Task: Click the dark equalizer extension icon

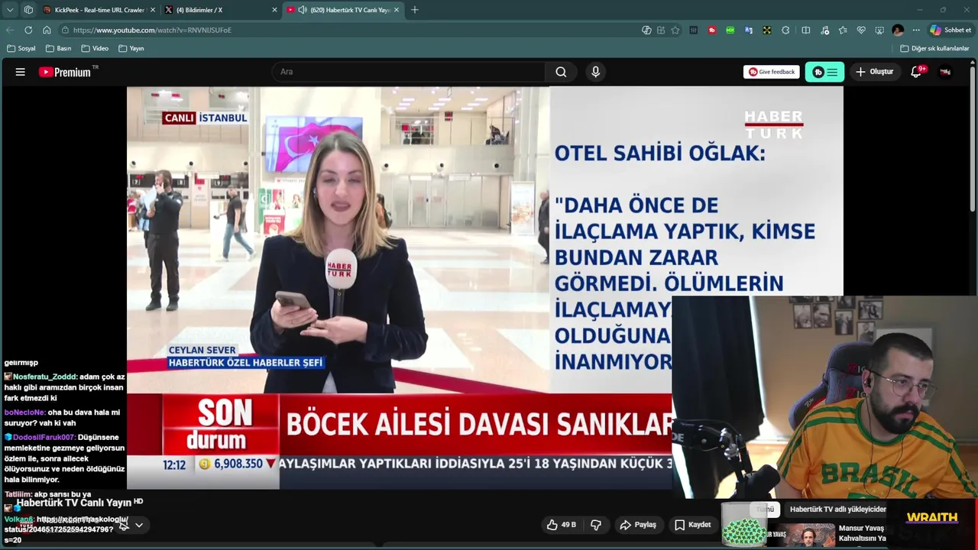Action: pos(694,30)
